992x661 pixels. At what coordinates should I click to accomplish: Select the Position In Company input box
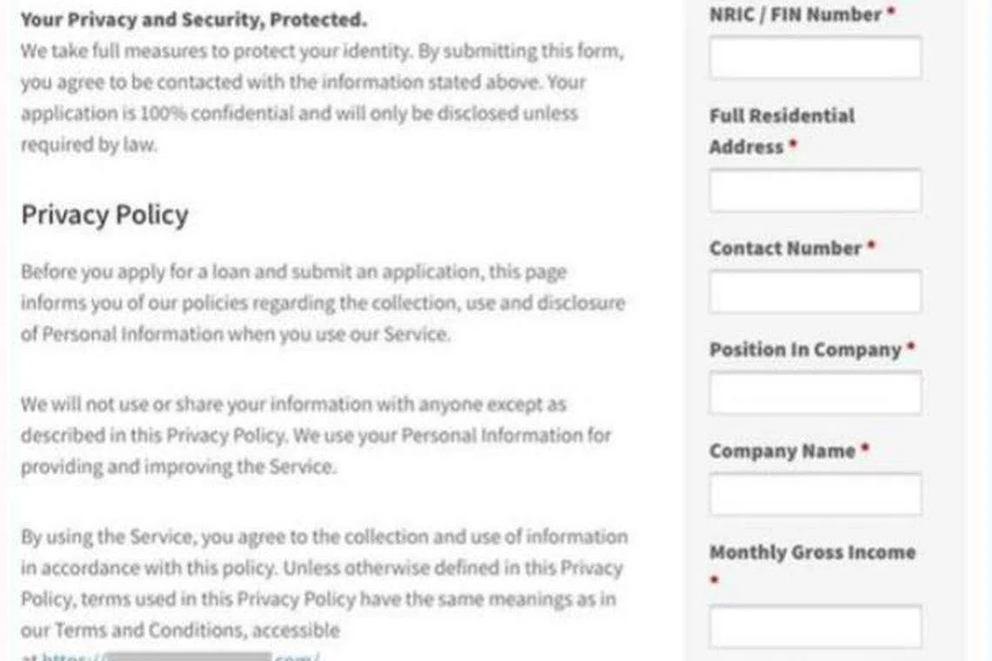[814, 394]
